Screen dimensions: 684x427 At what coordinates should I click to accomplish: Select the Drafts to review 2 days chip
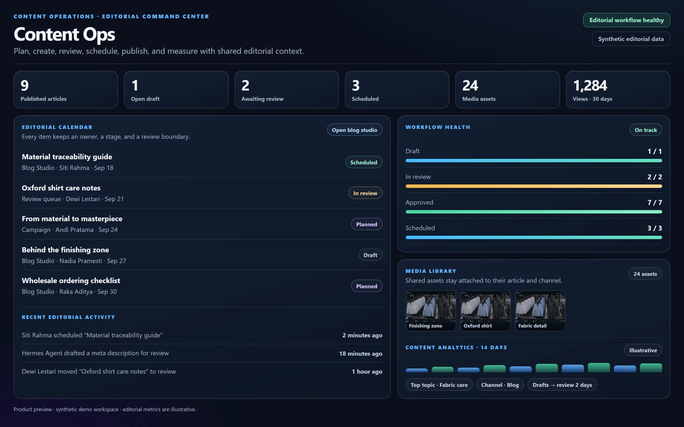(562, 385)
